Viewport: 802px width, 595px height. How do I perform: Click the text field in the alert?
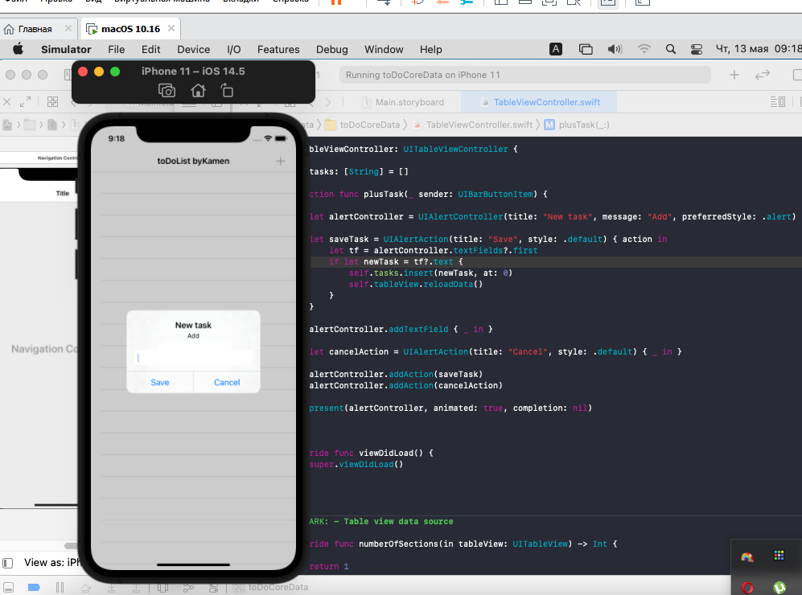[193, 356]
